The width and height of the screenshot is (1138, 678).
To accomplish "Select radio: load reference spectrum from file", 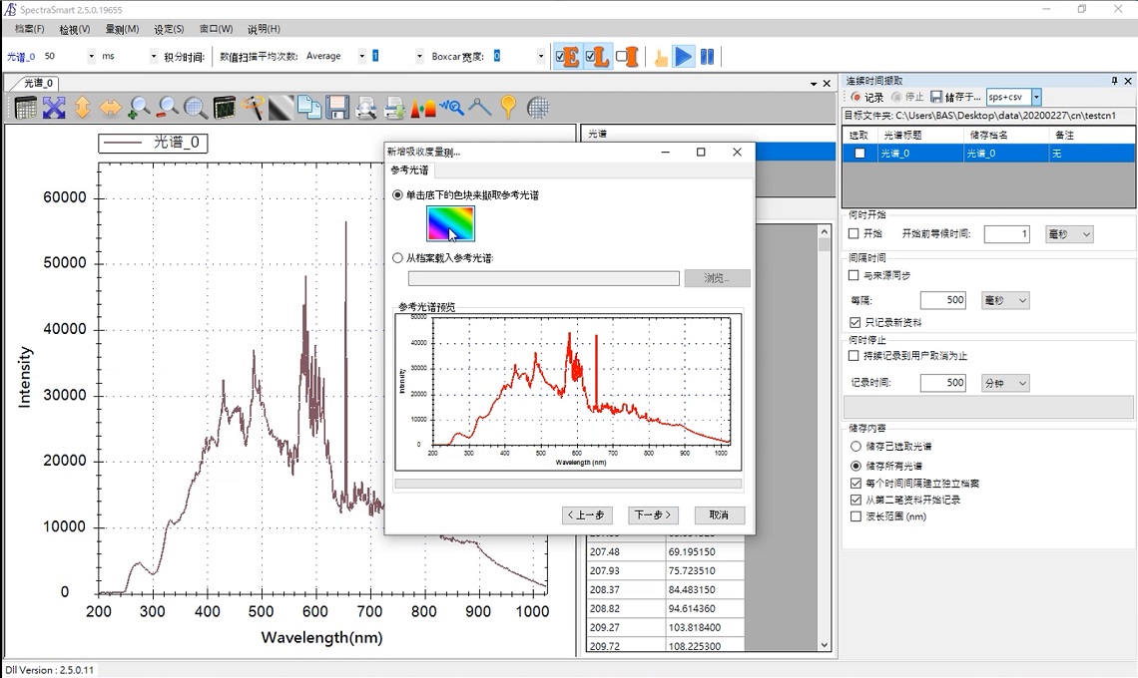I will [397, 257].
